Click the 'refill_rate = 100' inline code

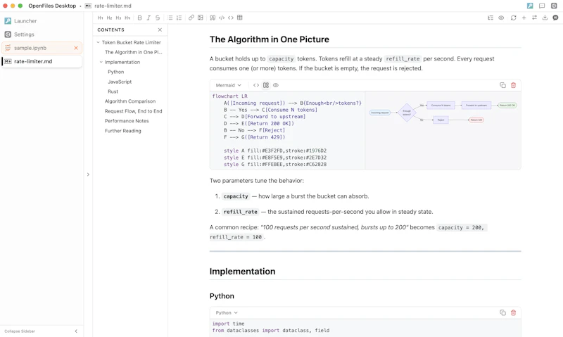point(236,237)
